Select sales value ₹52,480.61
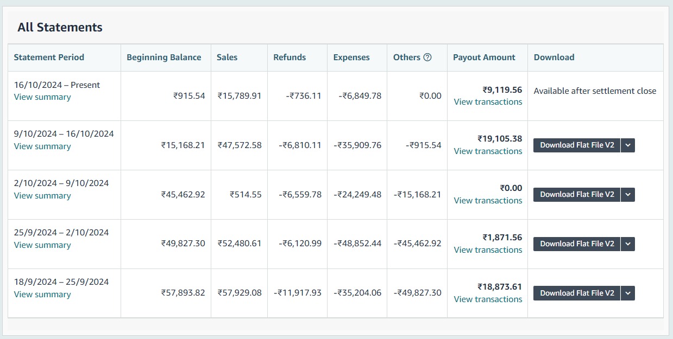Viewport: 673px width, 339px height. 240,244
